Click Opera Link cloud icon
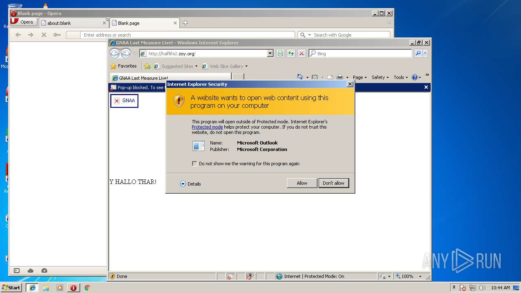The width and height of the screenshot is (521, 293). [x=31, y=271]
